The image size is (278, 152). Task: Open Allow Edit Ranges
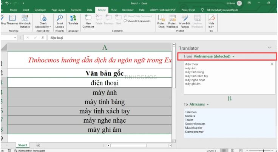[185, 21]
